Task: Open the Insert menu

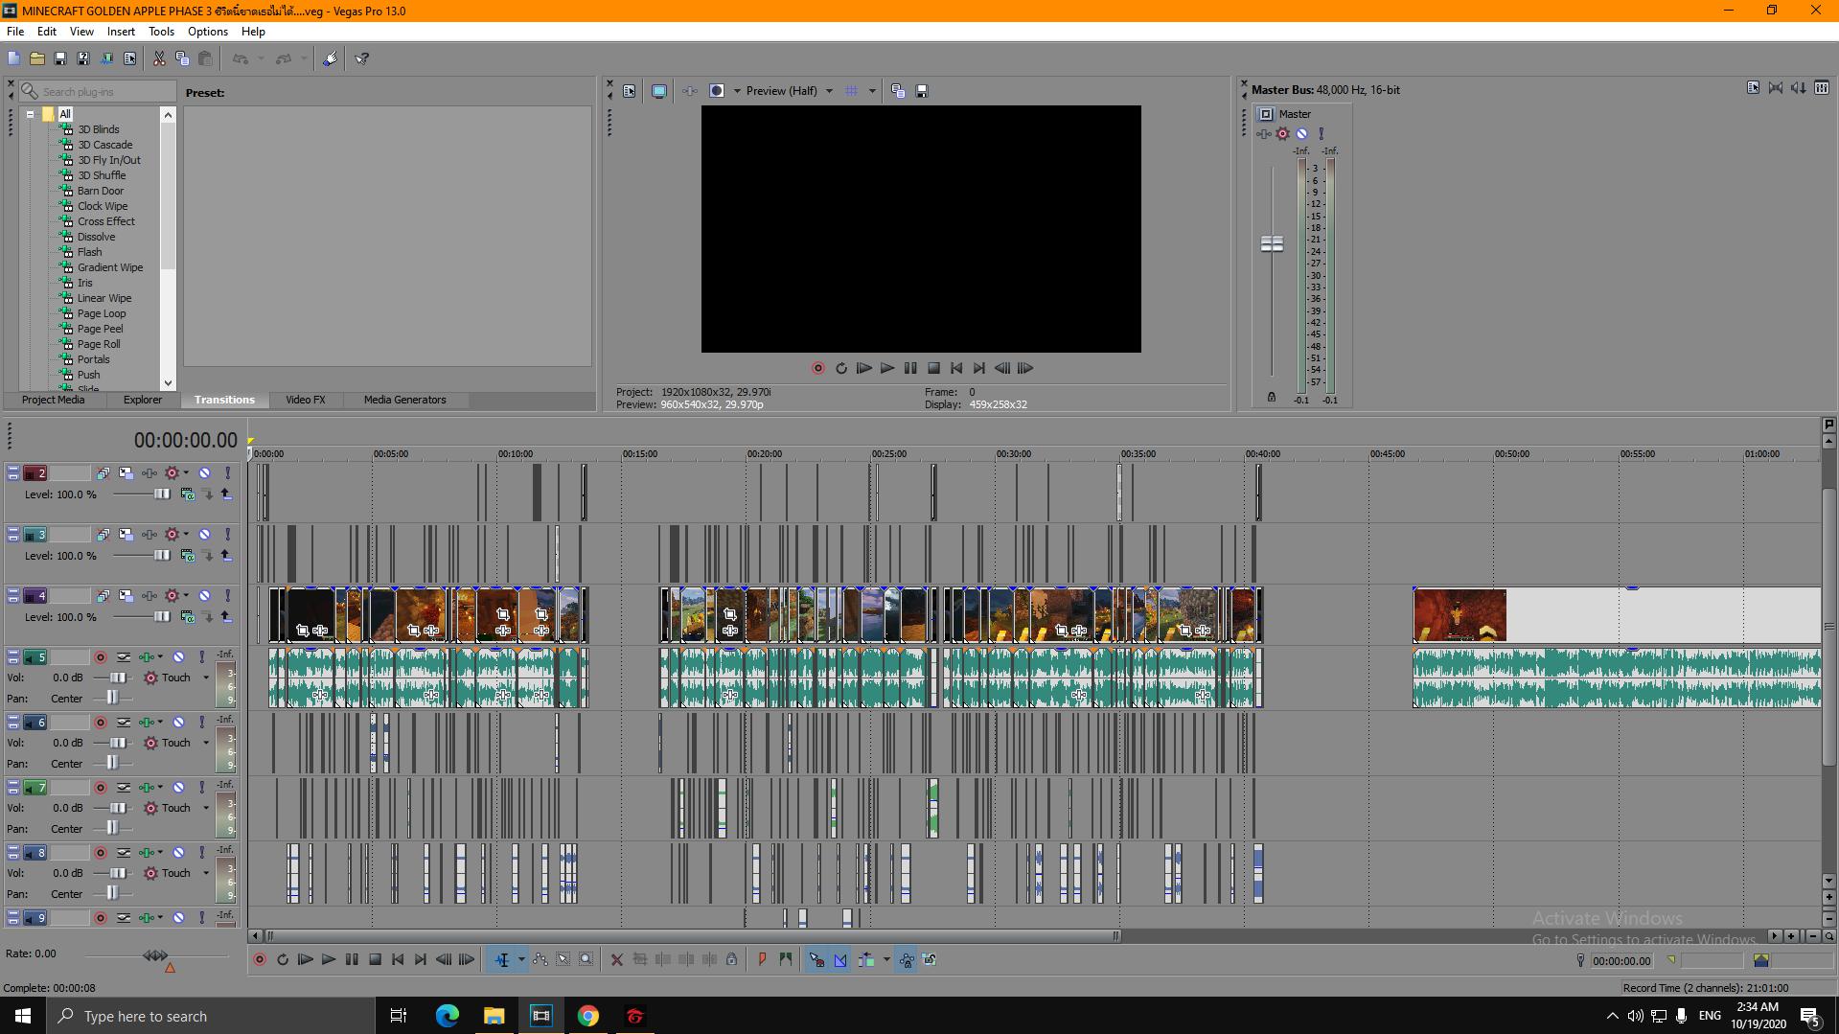Action: pyautogui.click(x=121, y=32)
